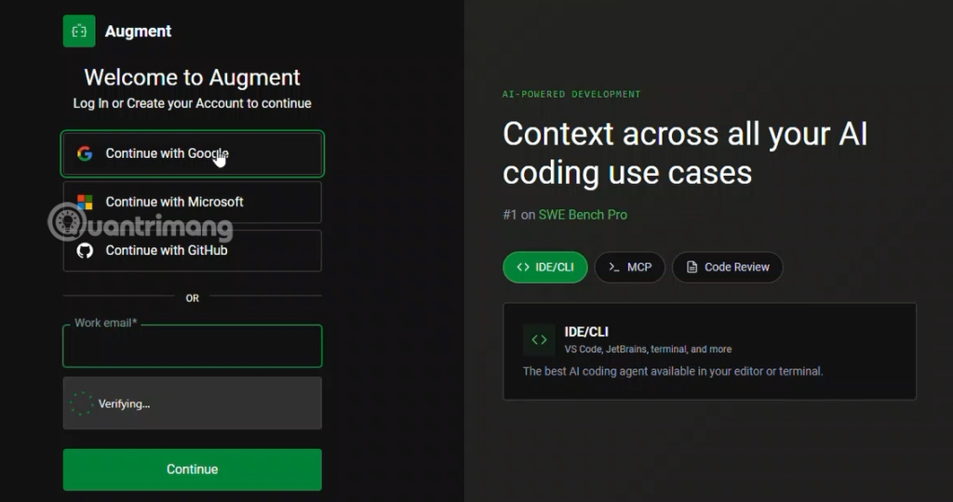Click the brackets icon on IDE/CLI tab
The width and height of the screenshot is (953, 502).
pos(523,267)
